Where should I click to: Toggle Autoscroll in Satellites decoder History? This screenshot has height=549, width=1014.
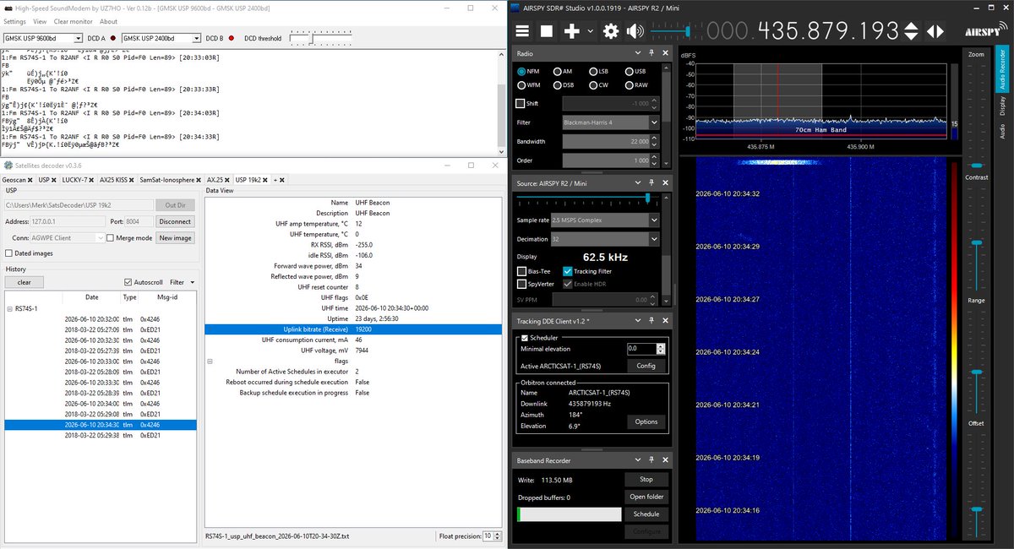pyautogui.click(x=128, y=282)
